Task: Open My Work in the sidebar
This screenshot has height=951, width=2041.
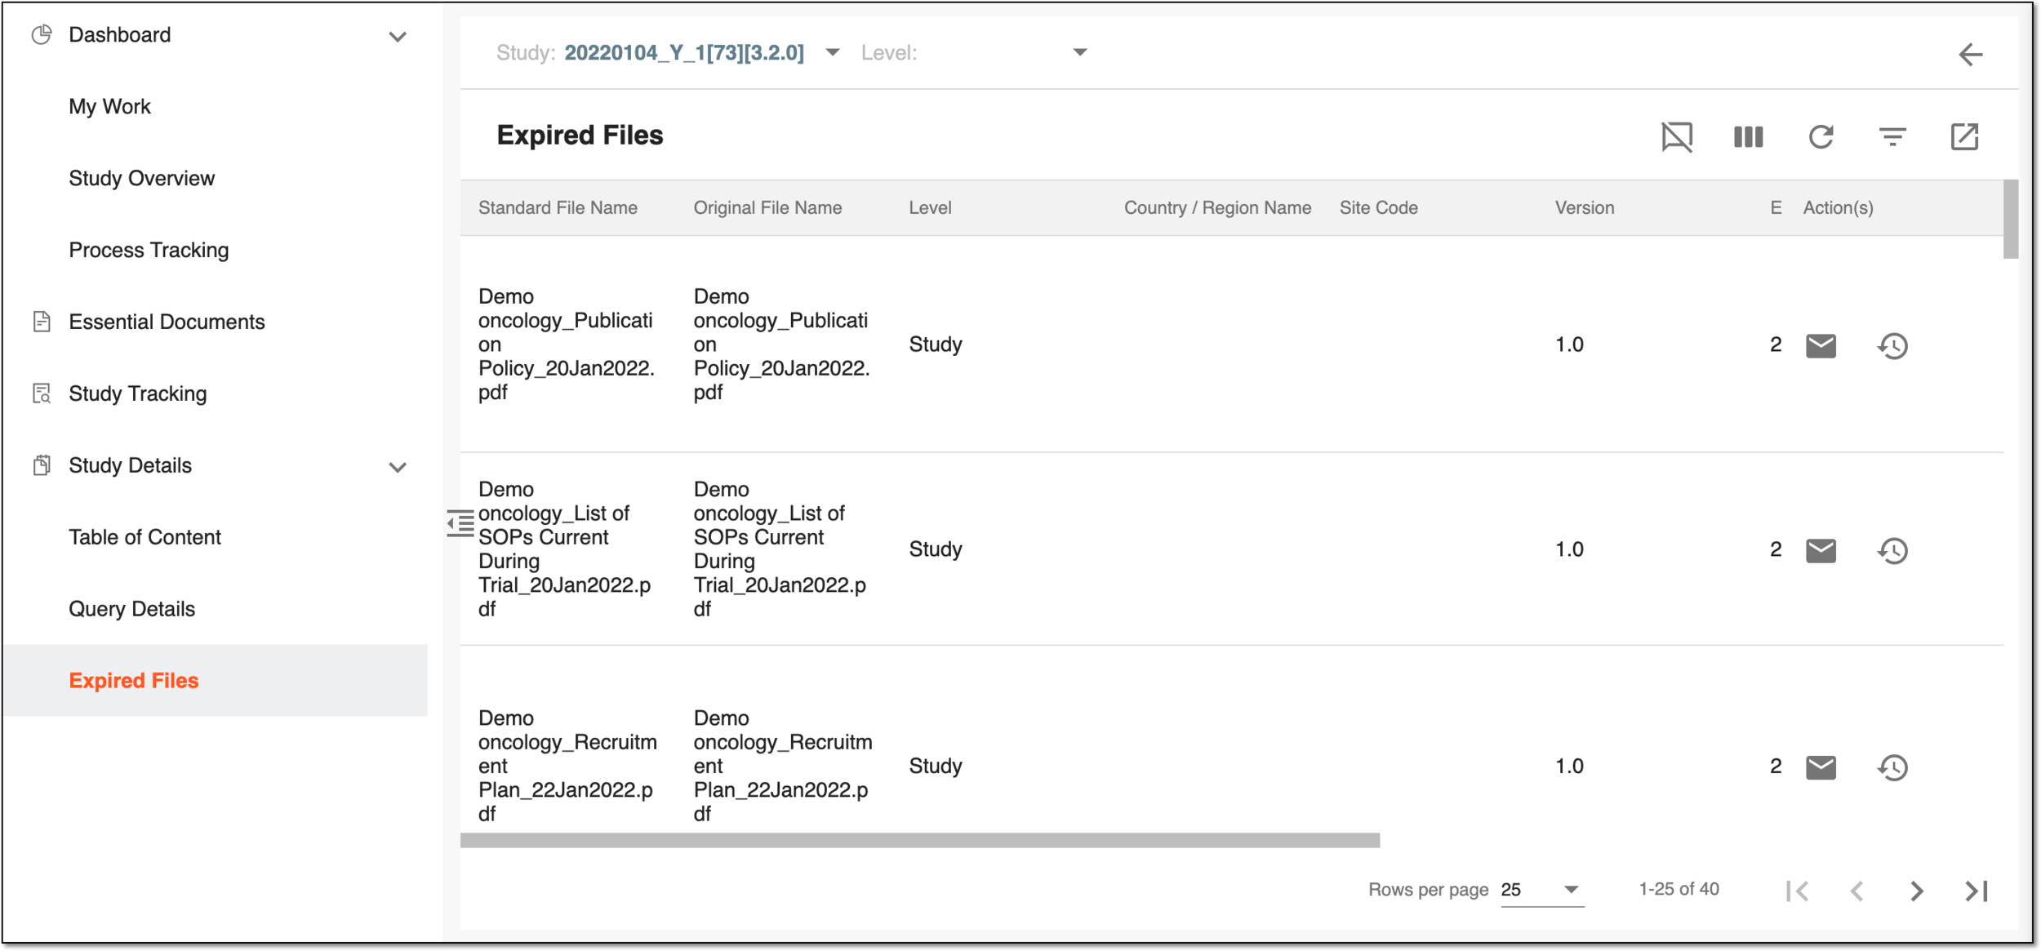Action: [109, 106]
